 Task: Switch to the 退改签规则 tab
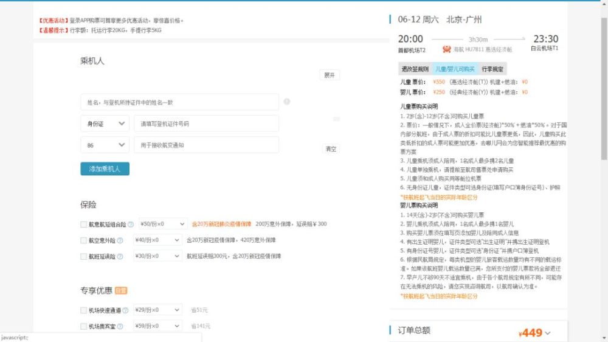tap(415, 69)
